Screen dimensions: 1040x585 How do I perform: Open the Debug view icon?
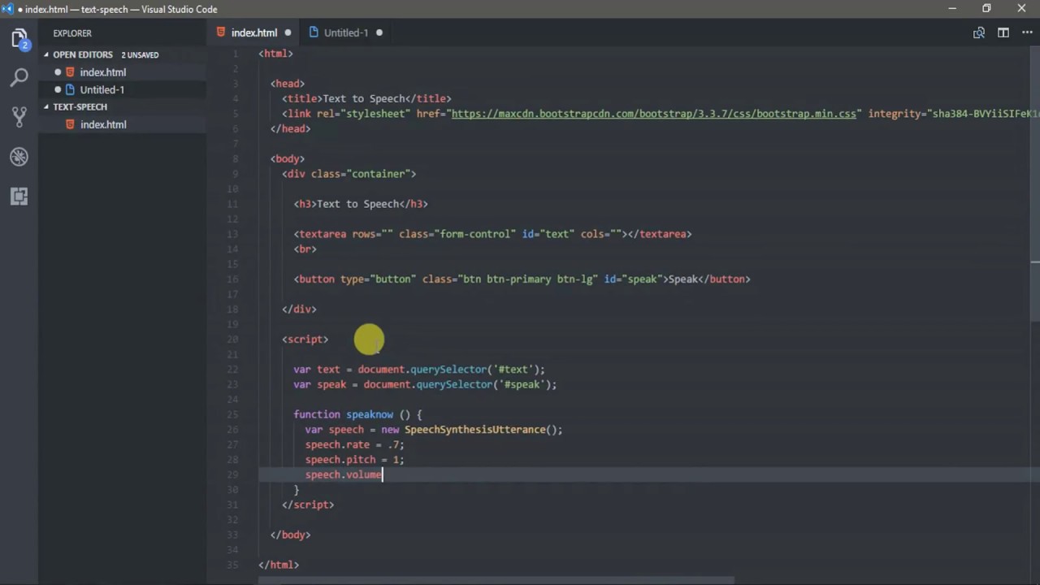19,157
